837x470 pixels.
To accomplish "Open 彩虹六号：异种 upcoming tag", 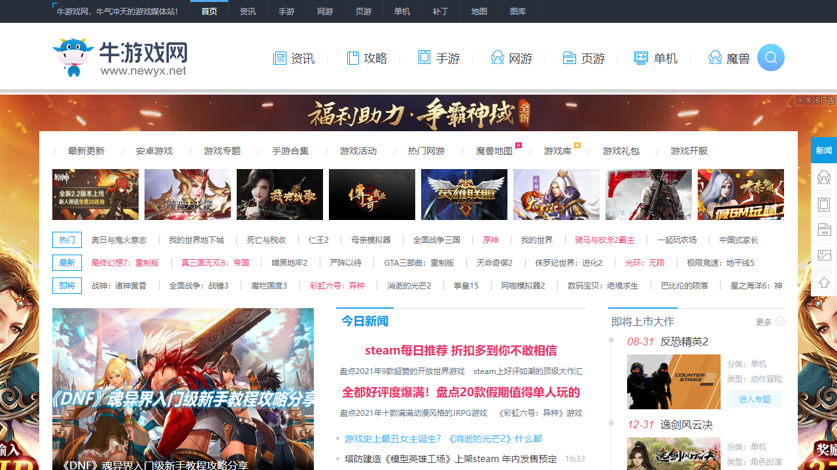I will pos(337,286).
